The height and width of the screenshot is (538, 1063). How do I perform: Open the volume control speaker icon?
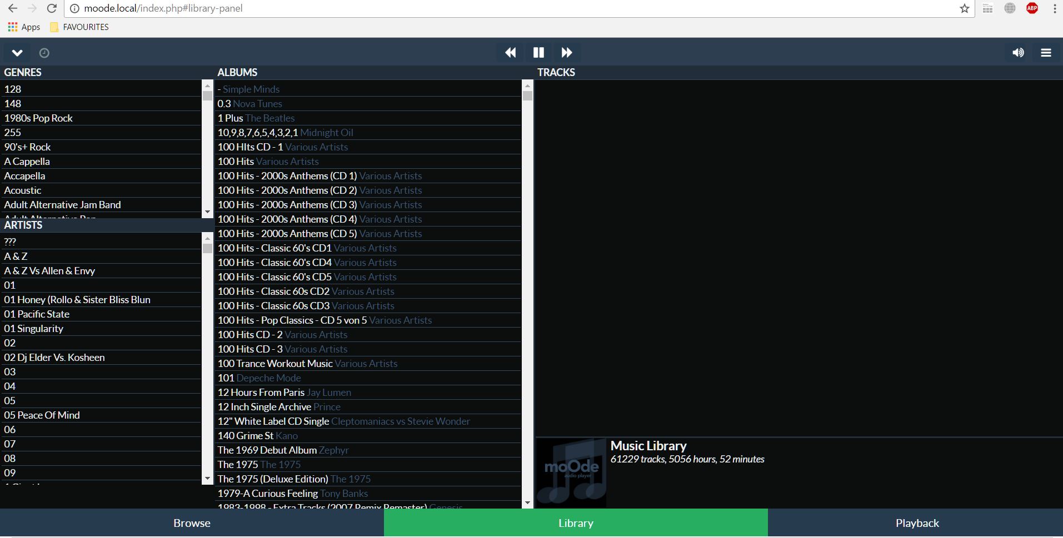(x=1018, y=53)
